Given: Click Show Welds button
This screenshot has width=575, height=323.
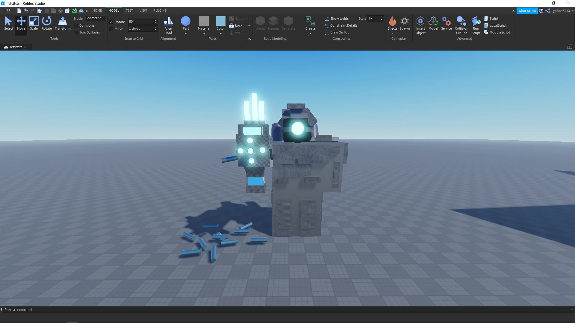Looking at the screenshot, I should pos(337,19).
